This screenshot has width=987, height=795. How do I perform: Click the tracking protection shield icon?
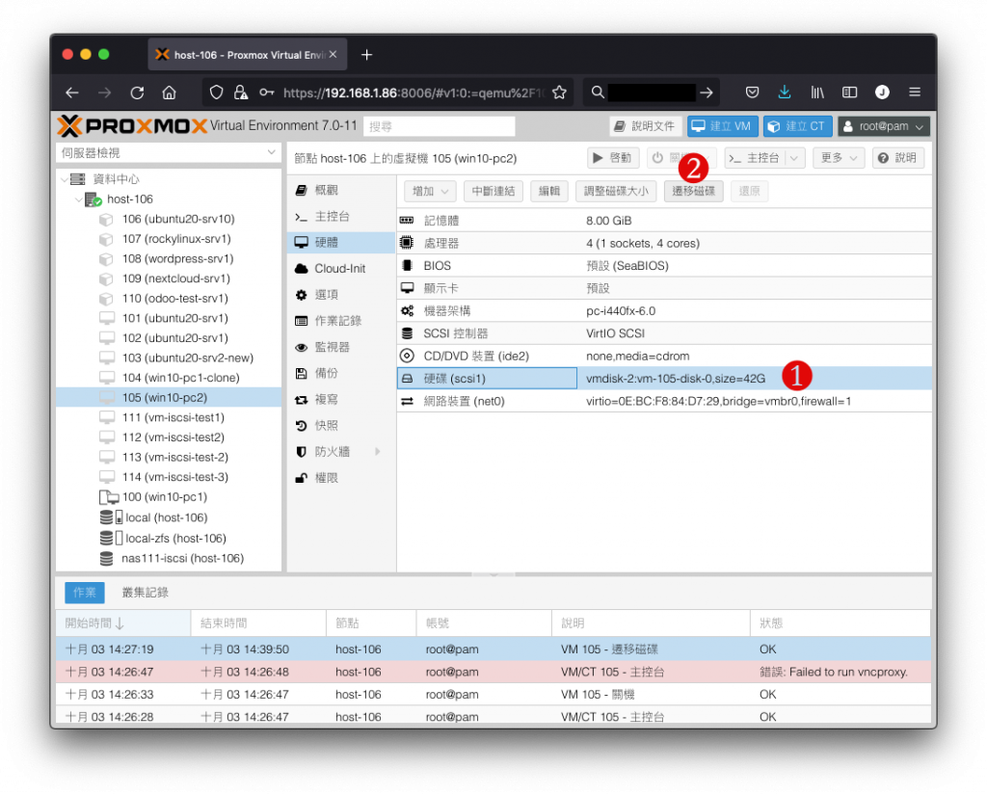[216, 93]
